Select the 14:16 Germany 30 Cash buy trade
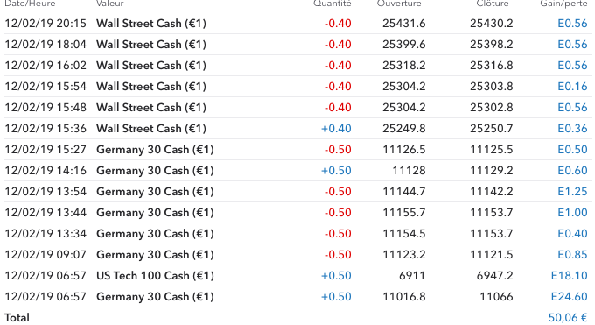This screenshot has width=595, height=325. pyautogui.click(x=297, y=171)
